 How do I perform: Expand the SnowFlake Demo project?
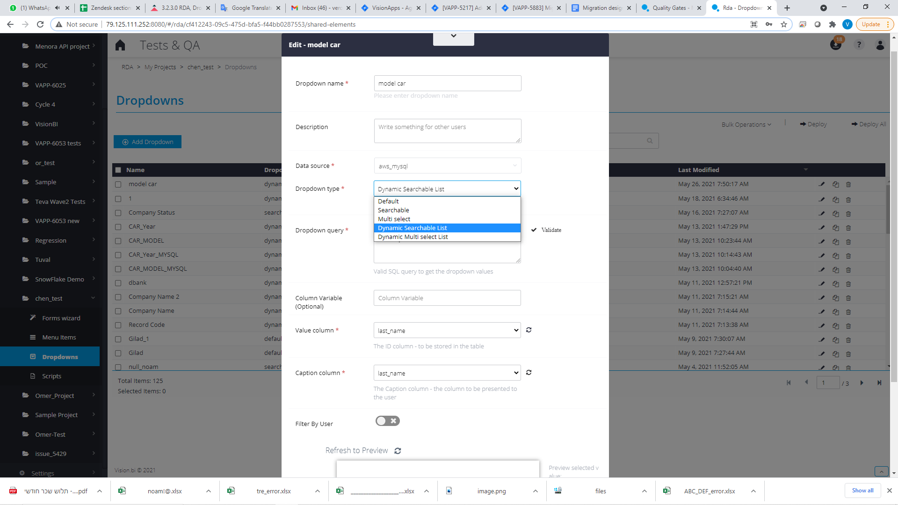pyautogui.click(x=94, y=279)
